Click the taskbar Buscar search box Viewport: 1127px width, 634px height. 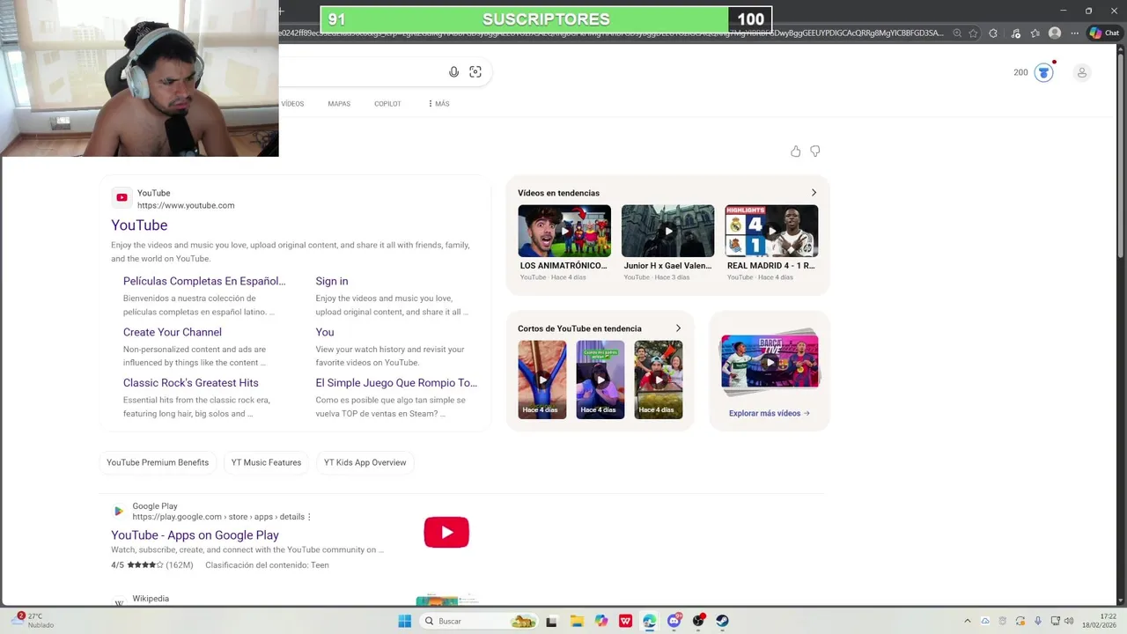[x=478, y=621]
